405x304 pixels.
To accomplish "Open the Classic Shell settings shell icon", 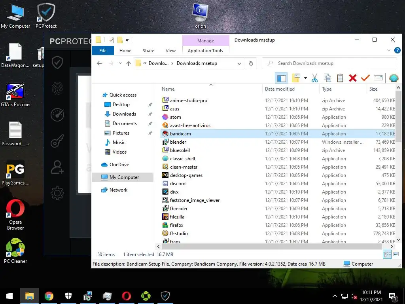I will tap(394, 78).
